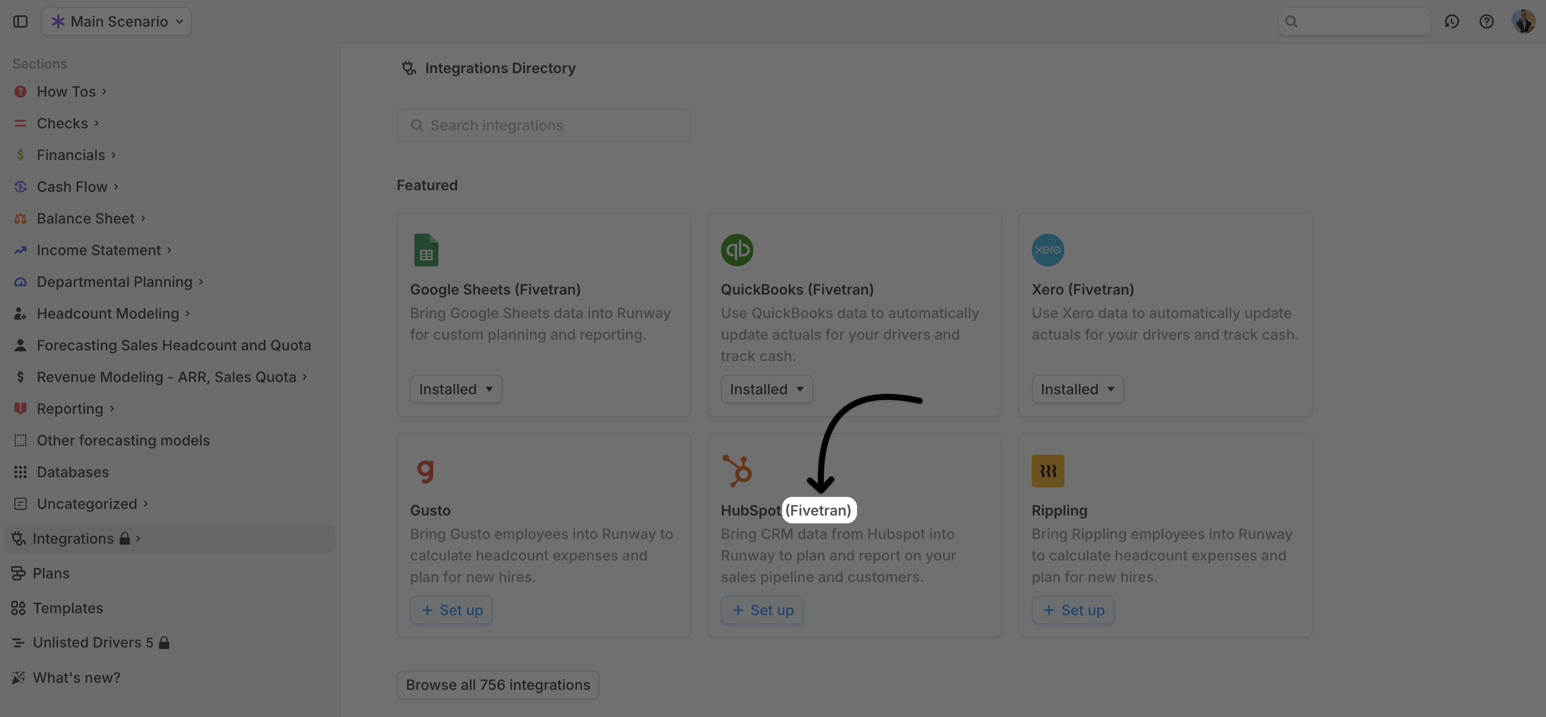
Task: Set up the HubSpot integration
Action: (762, 610)
